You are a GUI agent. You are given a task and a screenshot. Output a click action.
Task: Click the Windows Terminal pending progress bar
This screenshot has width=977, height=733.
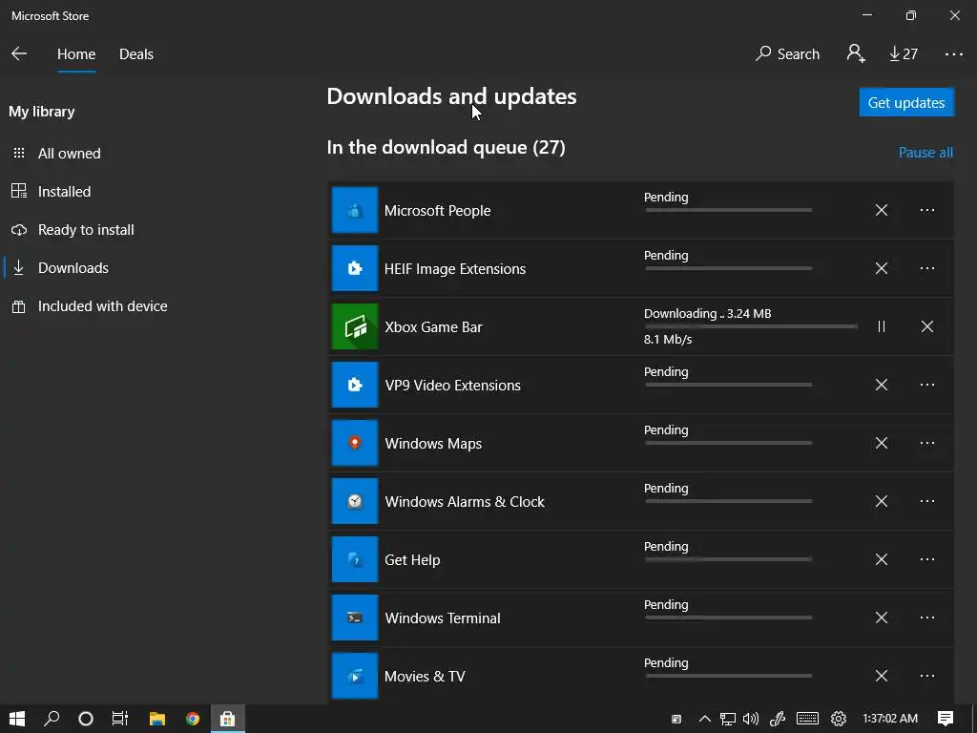pyautogui.click(x=728, y=618)
